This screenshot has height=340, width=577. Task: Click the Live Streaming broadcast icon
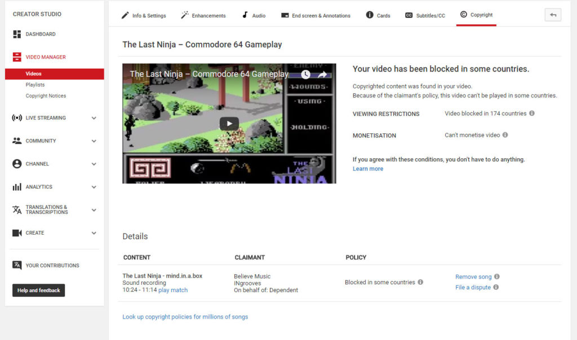17,118
